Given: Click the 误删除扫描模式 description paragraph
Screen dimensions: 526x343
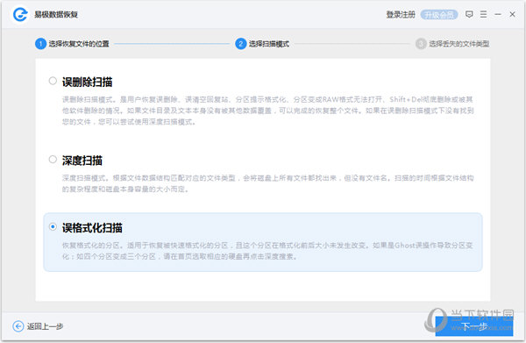Looking at the screenshot, I should pos(267,111).
